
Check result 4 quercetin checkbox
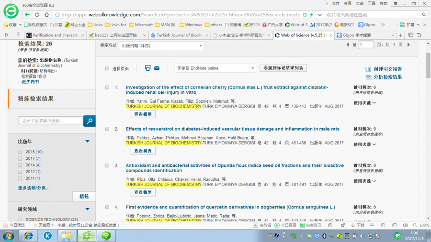[107, 207]
